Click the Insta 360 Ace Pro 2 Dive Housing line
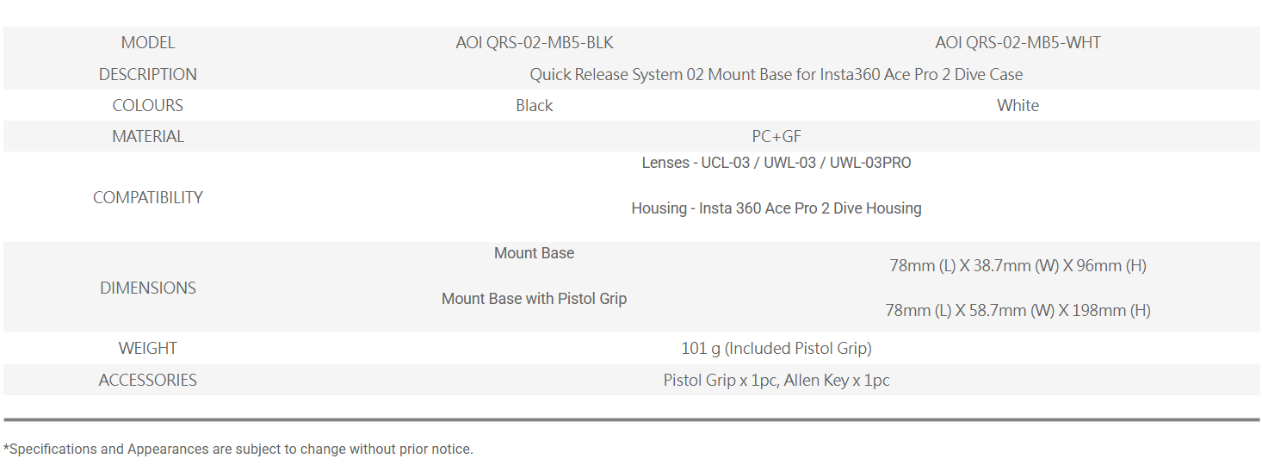 coord(776,208)
